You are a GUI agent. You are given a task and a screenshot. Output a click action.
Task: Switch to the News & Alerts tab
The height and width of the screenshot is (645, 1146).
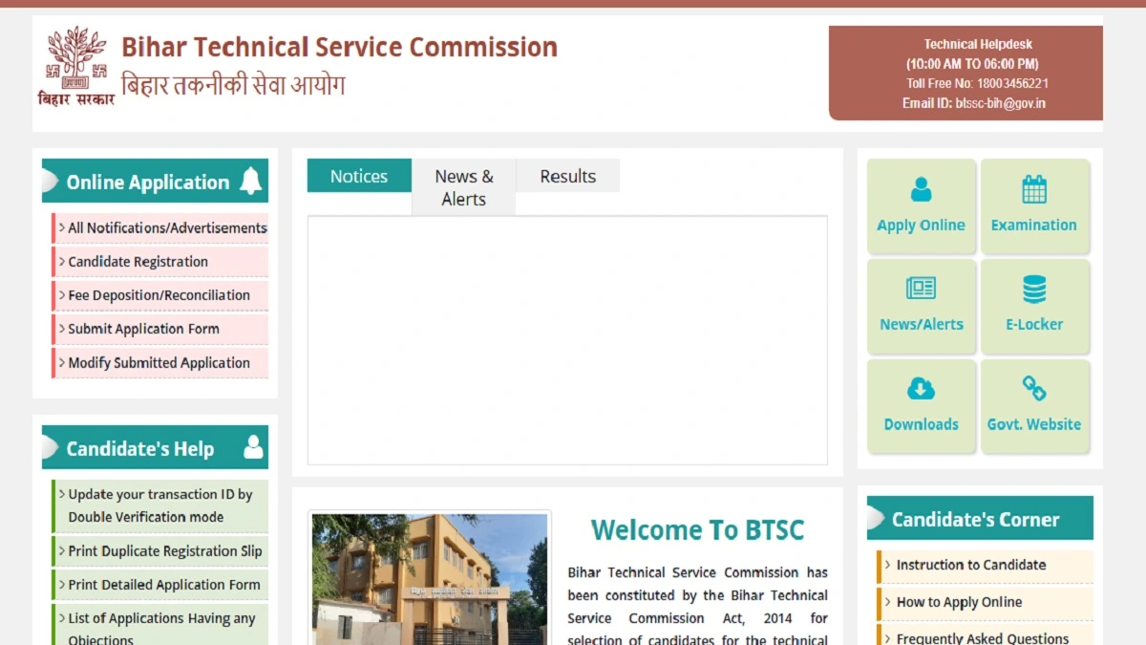coord(463,186)
